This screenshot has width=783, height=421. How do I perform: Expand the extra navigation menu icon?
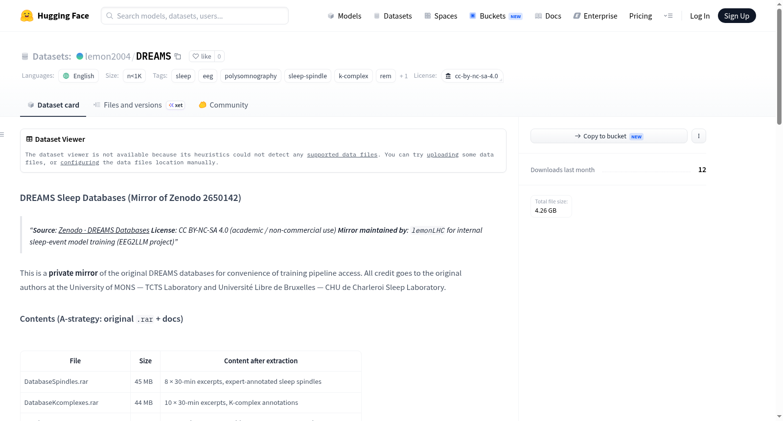click(668, 16)
